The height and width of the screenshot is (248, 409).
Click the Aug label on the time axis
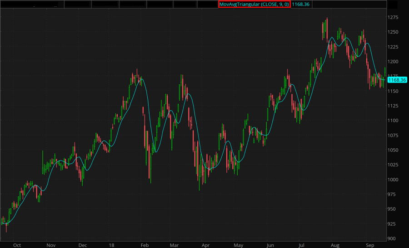pos(335,245)
